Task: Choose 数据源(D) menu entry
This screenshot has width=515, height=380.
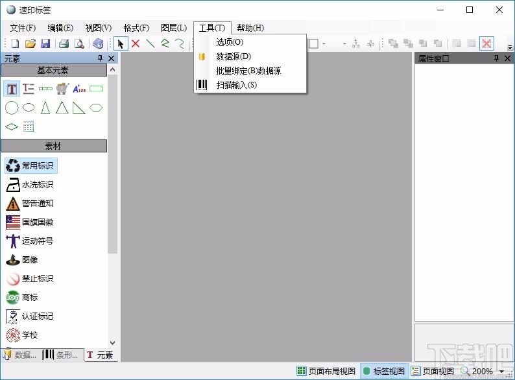Action: 250,56
